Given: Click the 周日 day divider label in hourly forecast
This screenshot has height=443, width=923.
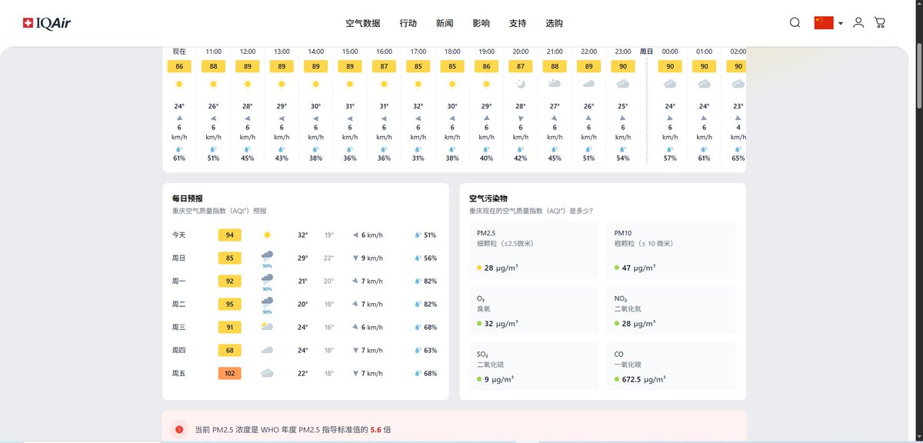Looking at the screenshot, I should click(x=646, y=52).
